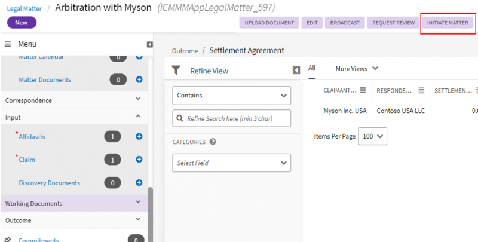478x242 pixels.
Task: Collapse the Refine View panel arrow
Action: [x=296, y=71]
